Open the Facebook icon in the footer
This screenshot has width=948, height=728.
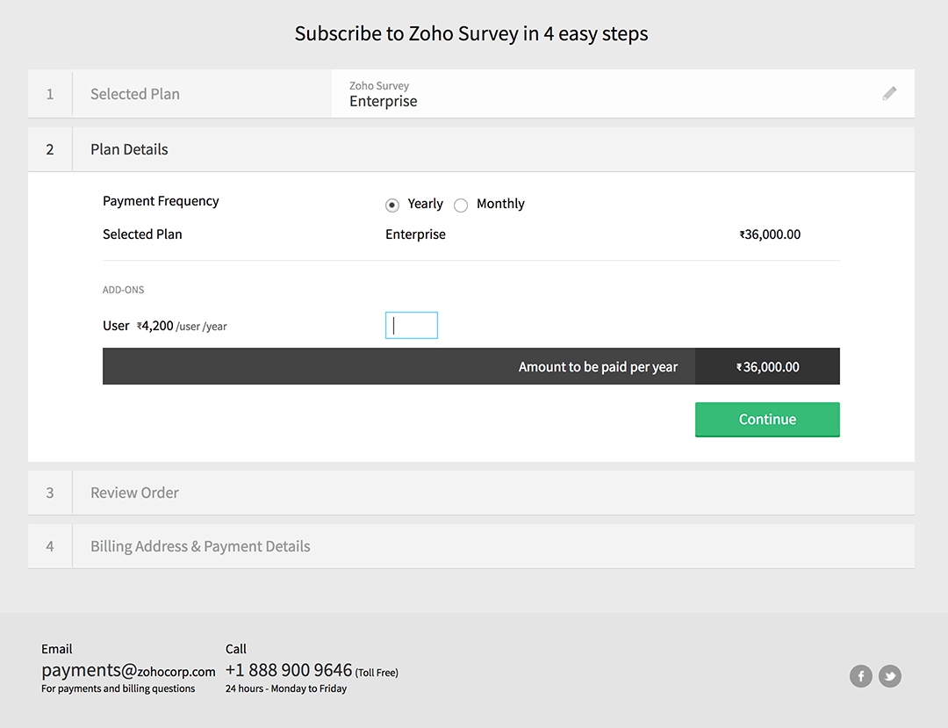pos(861,676)
